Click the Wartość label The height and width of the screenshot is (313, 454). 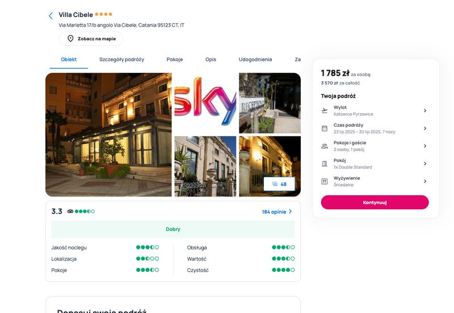[x=196, y=259]
